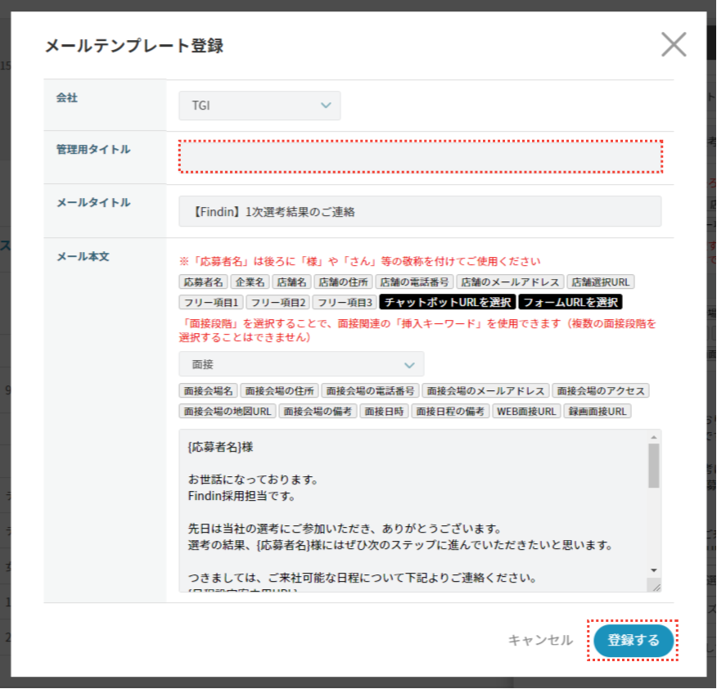Insert the 応募者名 keyword tag
717x689 pixels.
pos(203,282)
